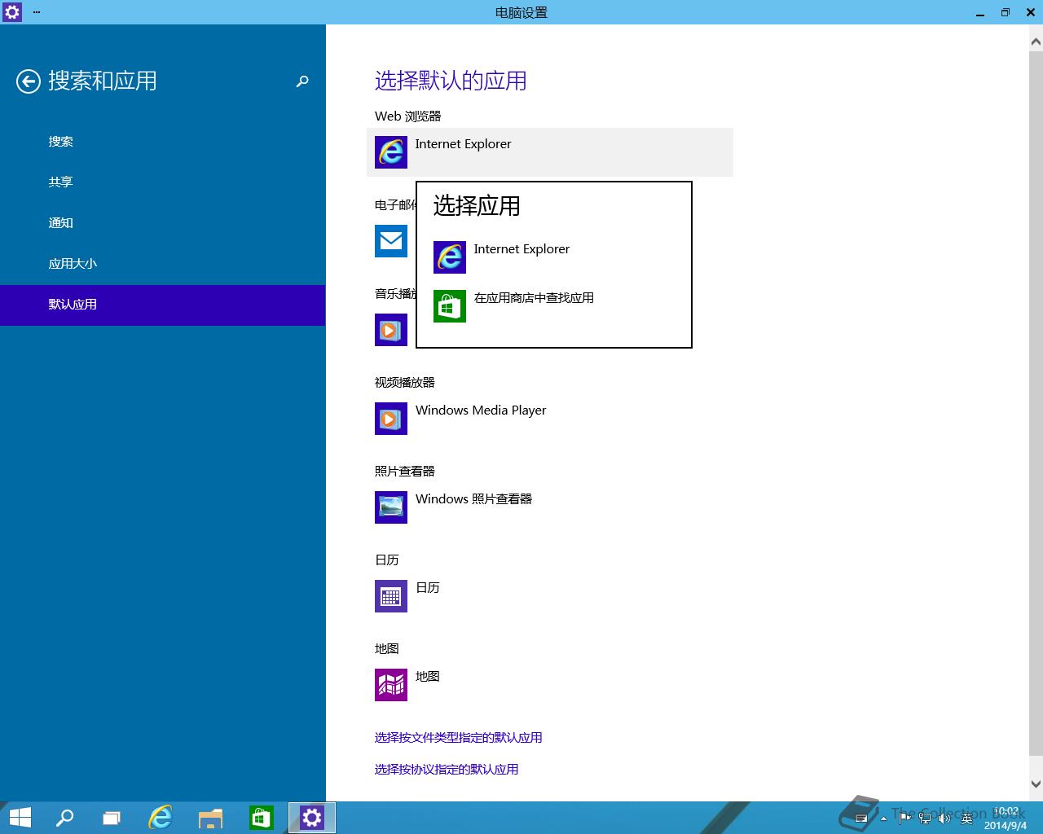Open the settings gear app menu in title bar
Viewport: 1043px width, 834px height.
[x=12, y=12]
